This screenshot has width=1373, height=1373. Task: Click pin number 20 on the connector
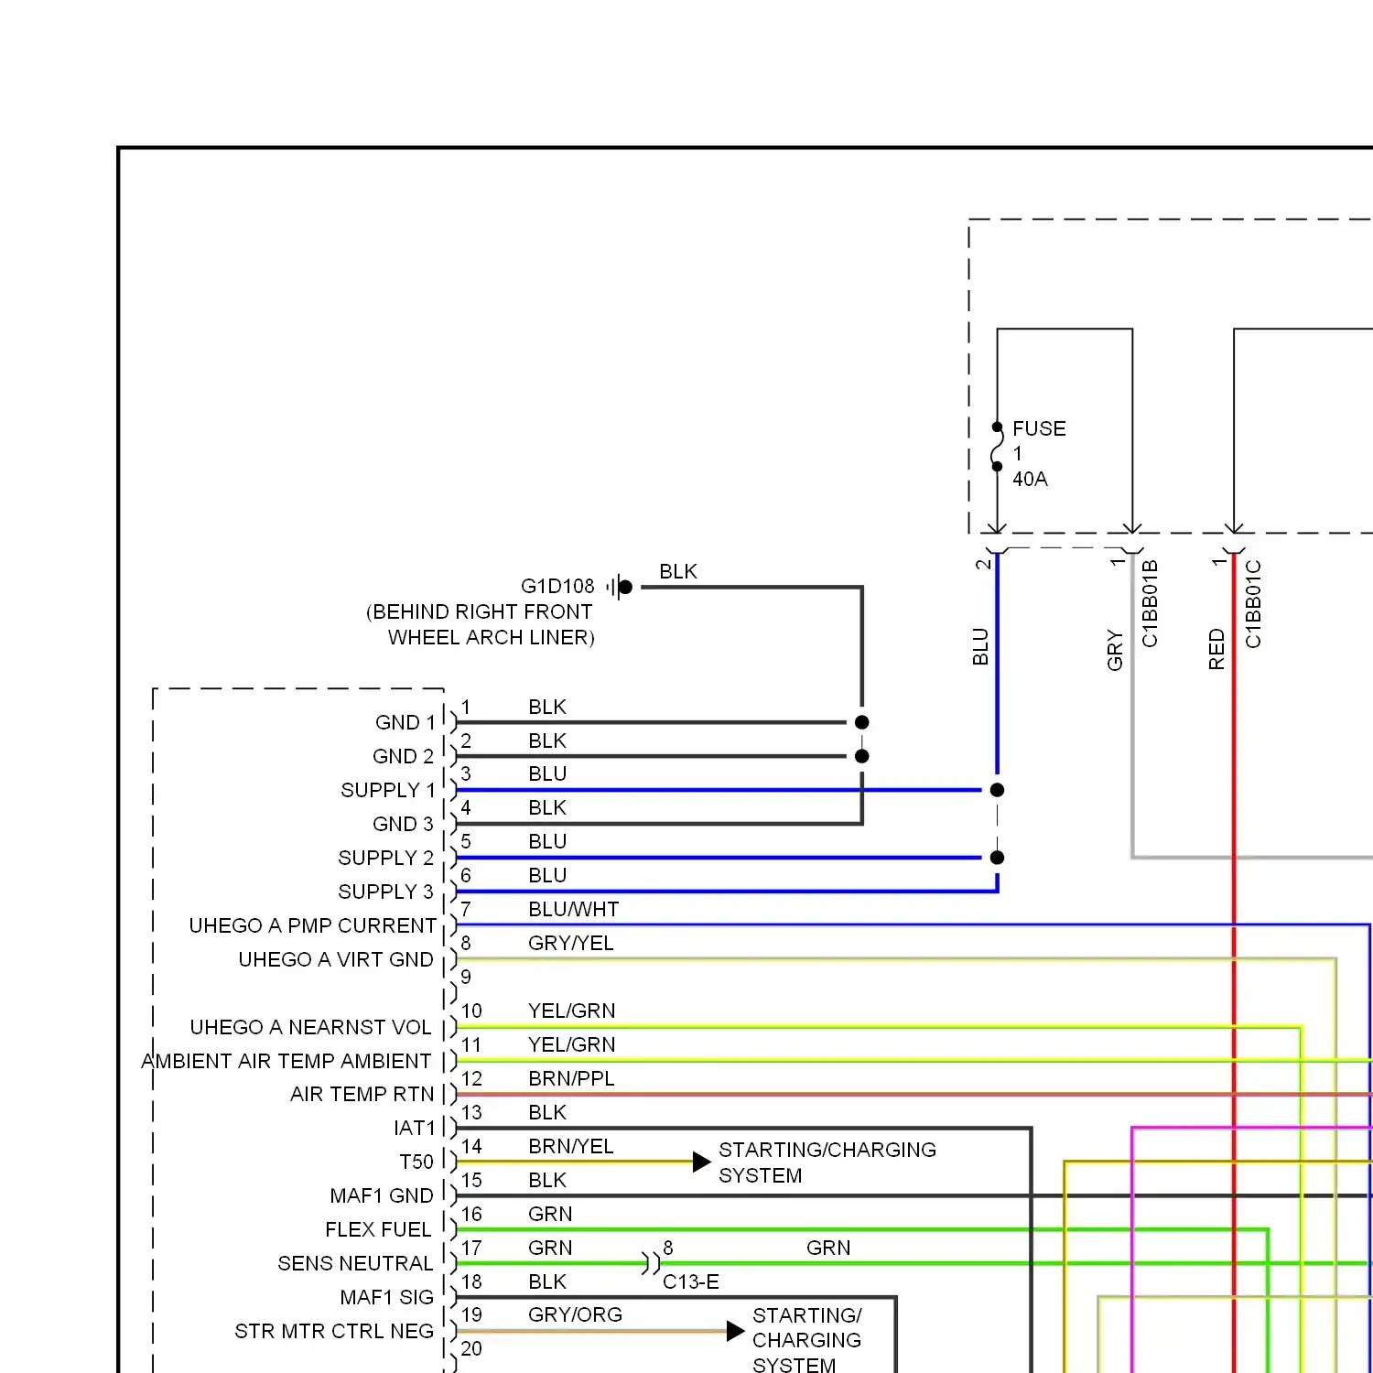(x=471, y=1348)
